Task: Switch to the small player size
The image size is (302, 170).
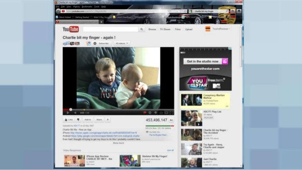Action: (x=161, y=113)
